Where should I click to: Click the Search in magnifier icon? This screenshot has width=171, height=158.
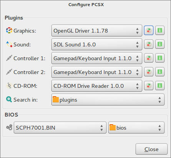click(9, 99)
